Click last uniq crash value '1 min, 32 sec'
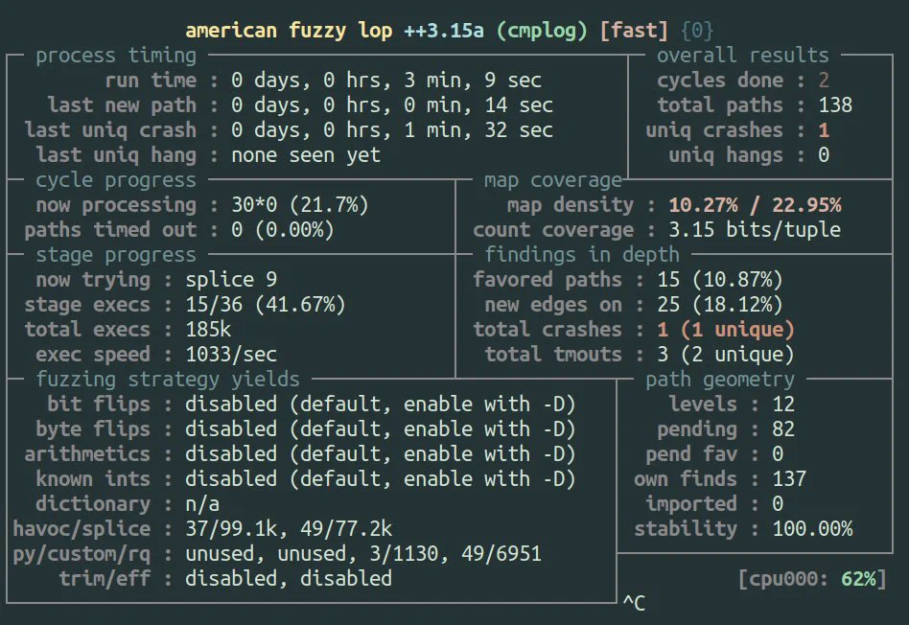Viewport: 909px width, 625px height. 478,129
